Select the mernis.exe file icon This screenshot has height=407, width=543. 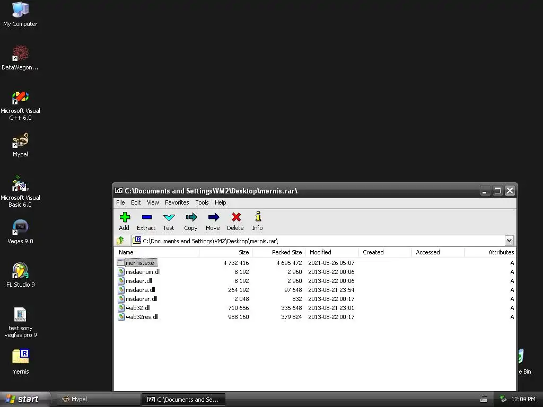[121, 263]
